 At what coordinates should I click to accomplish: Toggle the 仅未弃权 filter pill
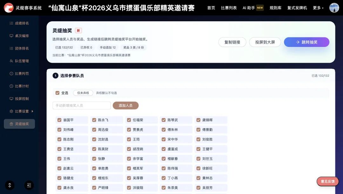[x=83, y=93]
